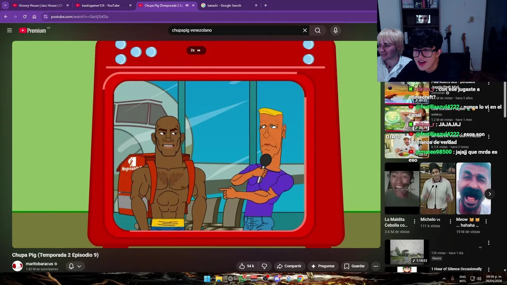Click the Compartir share button
Image resolution: width=507 pixels, height=285 pixels.
289,266
